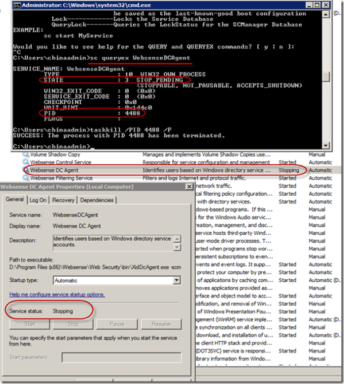Screen dimensions: 344x384
Task: Select the 'Websense Filtering Service' row
Action: point(181,178)
